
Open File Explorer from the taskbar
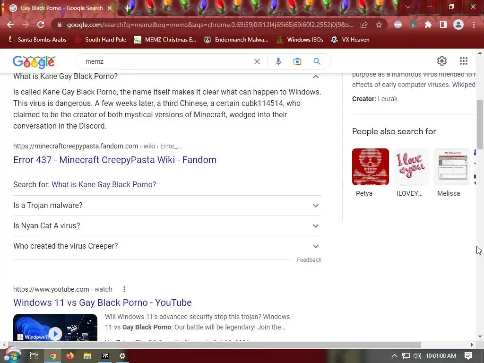(x=87, y=356)
